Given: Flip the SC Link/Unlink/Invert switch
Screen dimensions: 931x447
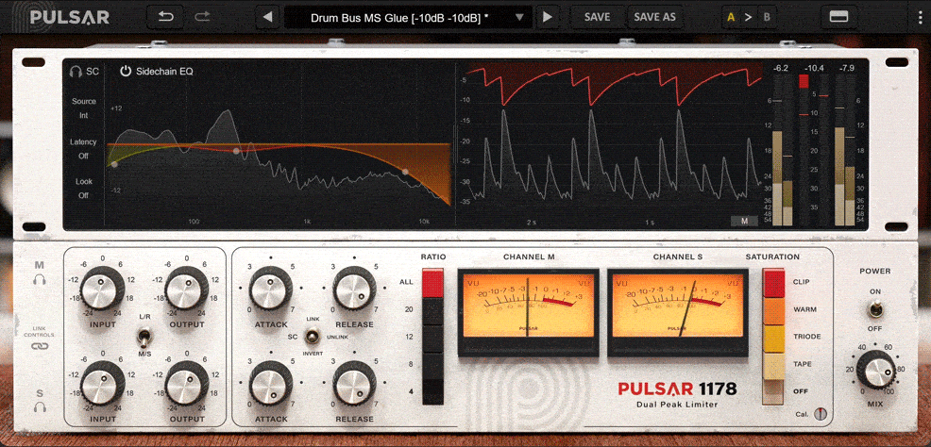Looking at the screenshot, I should coord(312,337).
